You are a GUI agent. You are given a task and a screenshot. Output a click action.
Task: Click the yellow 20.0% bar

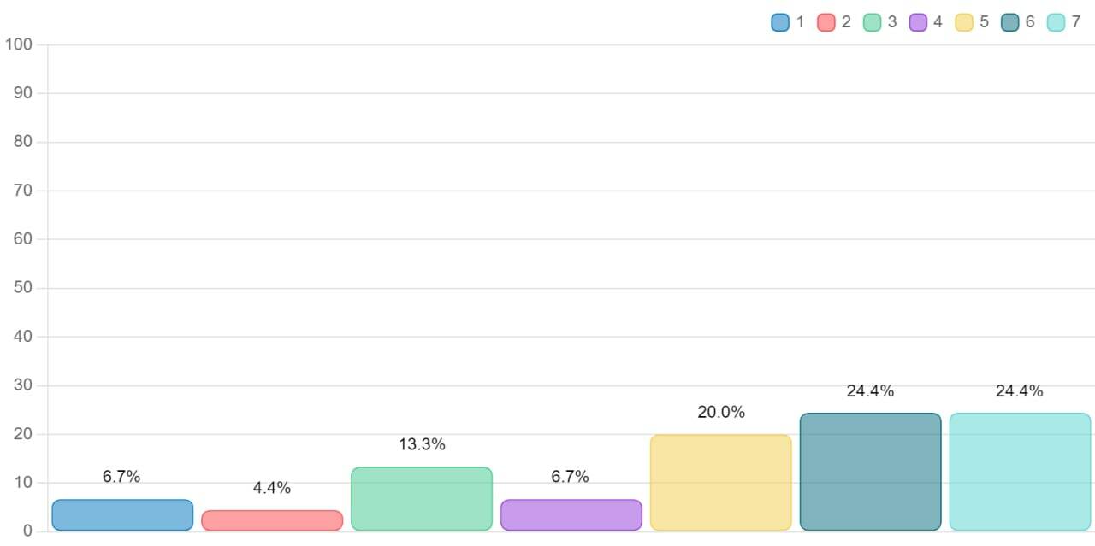(721, 483)
